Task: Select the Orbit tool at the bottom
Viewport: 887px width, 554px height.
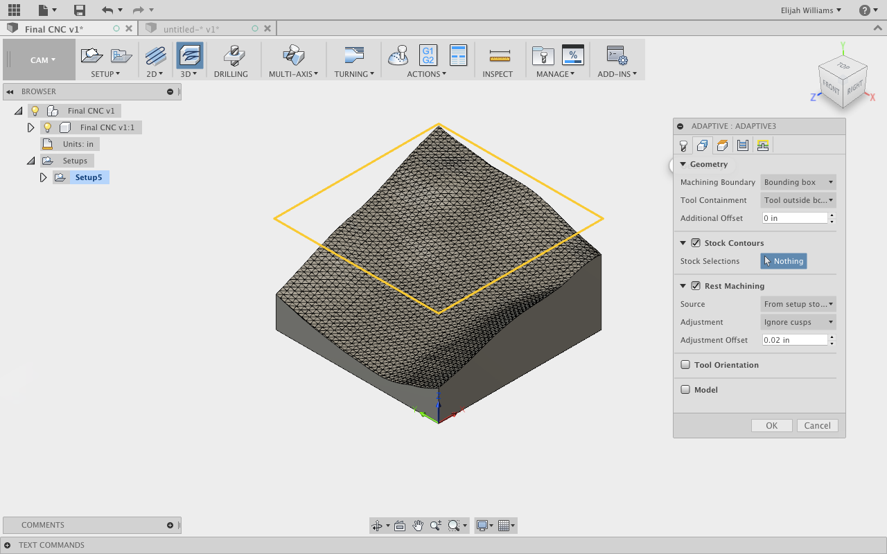Action: tap(378, 525)
